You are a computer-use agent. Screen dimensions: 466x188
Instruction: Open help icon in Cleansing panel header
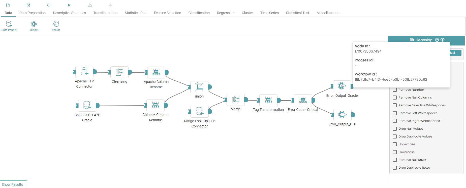[437, 40]
